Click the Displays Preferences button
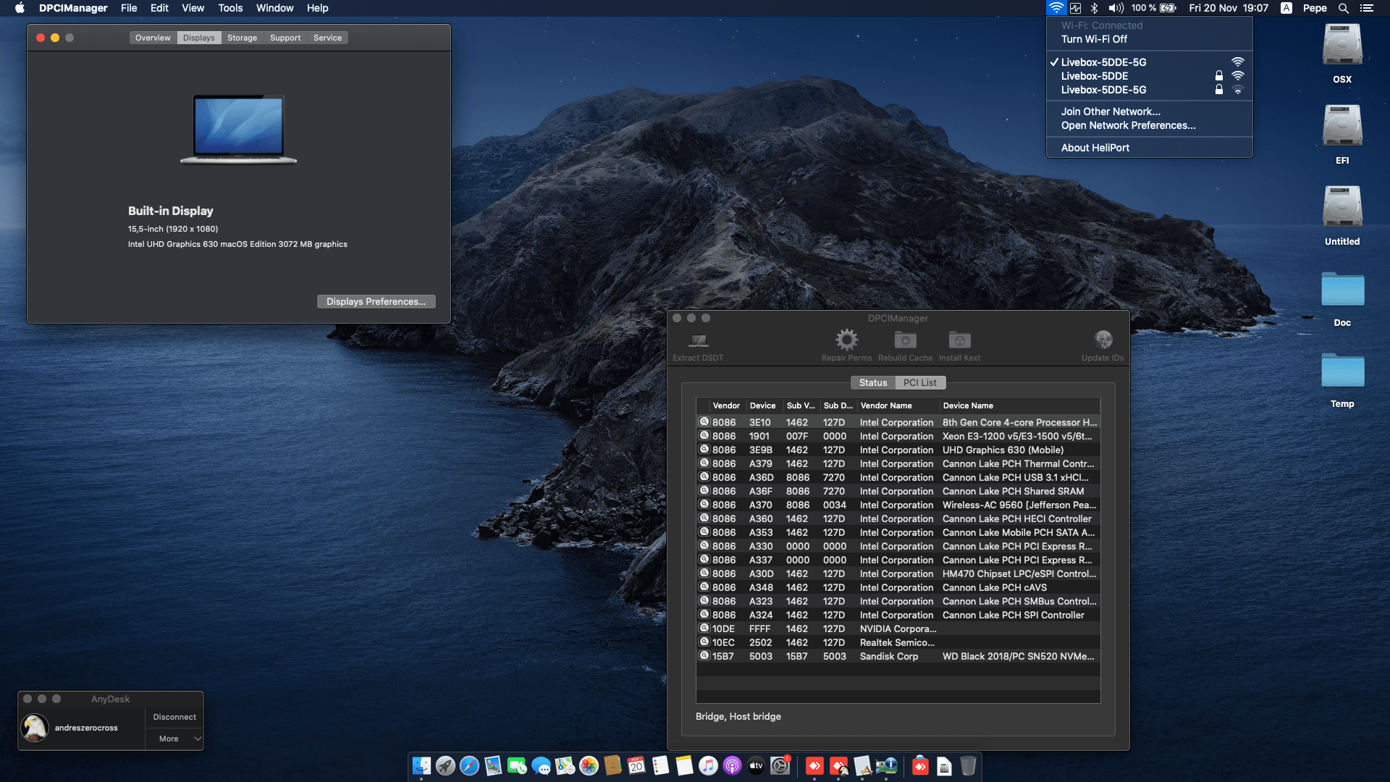 point(376,301)
